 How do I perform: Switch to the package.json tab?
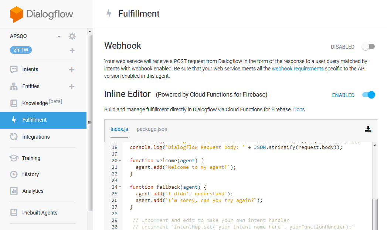pos(152,129)
